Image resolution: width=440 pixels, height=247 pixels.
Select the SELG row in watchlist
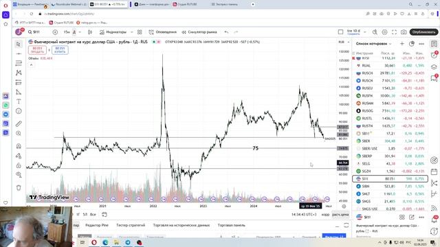point(390,163)
